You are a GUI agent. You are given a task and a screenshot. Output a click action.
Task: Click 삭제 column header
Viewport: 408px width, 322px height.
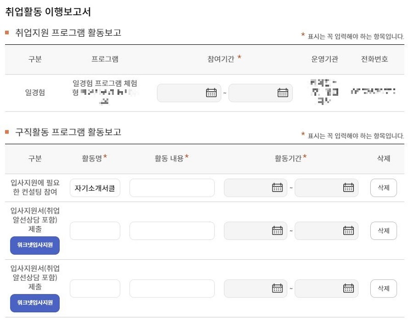tap(384, 158)
